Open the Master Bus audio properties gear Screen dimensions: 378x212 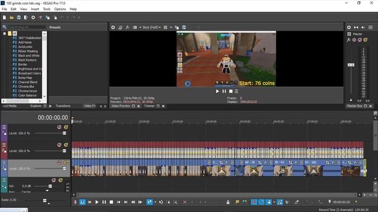click(349, 28)
